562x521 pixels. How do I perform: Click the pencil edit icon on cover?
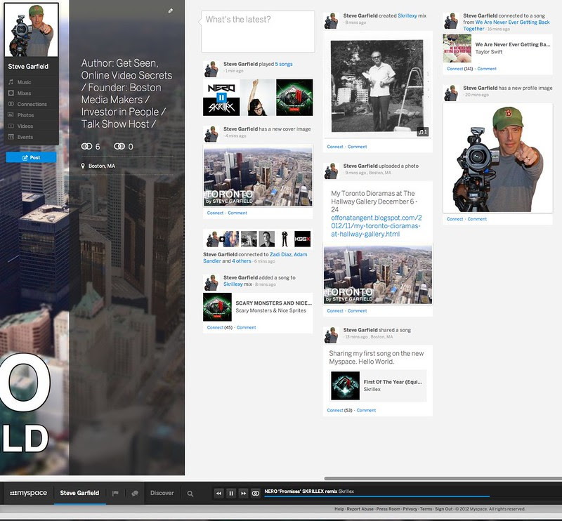coord(171,11)
